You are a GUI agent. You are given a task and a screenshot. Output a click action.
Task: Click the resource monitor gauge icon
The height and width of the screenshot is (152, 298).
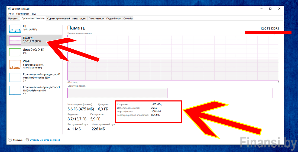point(27,140)
